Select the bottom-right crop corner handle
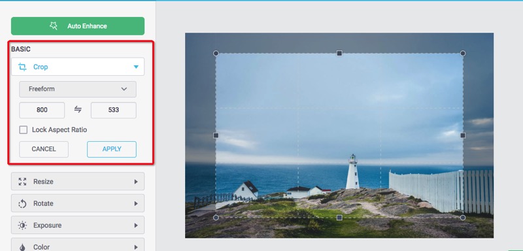The height and width of the screenshot is (251, 523). (463, 218)
